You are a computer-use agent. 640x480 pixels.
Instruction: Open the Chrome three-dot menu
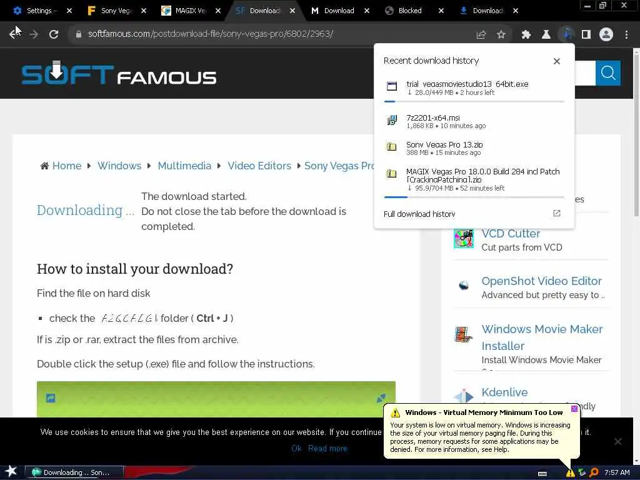[x=626, y=35]
